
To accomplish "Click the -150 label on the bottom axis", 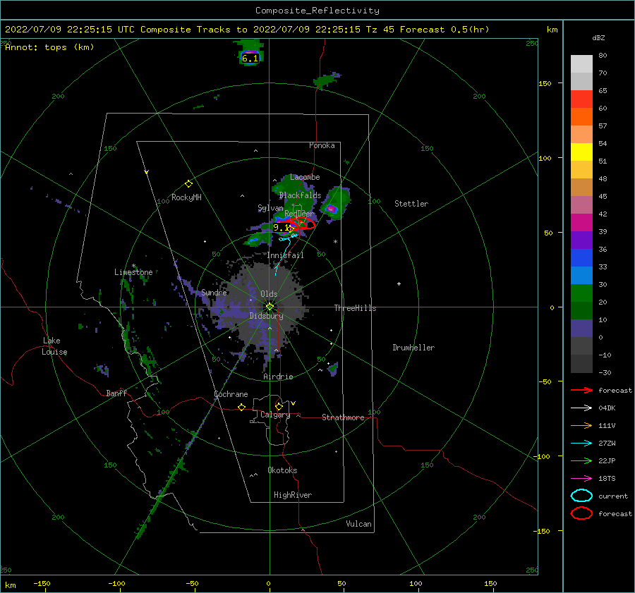I will click(x=42, y=583).
